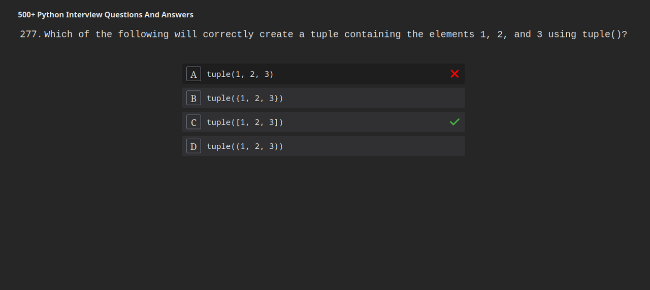Choose the answer tuple(1, 2, 3)

pos(240,74)
